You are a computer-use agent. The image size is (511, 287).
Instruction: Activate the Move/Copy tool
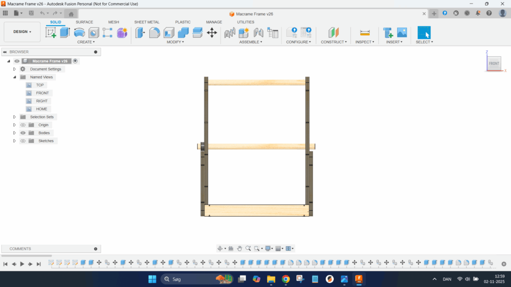(212, 33)
